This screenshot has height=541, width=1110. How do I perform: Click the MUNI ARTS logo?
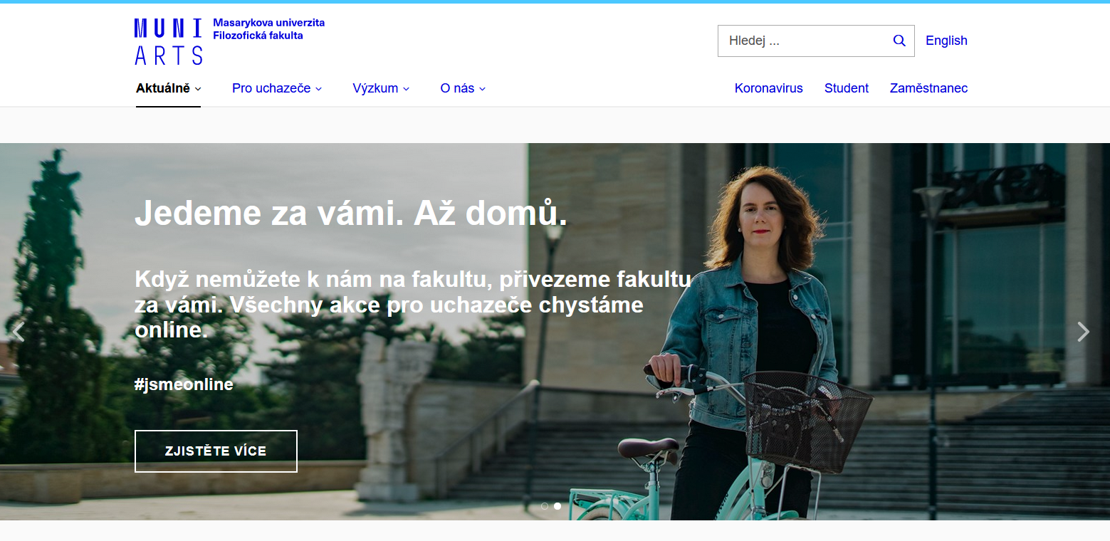click(168, 41)
